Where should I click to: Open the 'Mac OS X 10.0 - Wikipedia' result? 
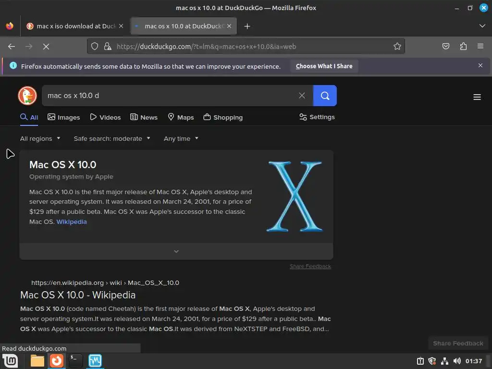click(78, 295)
